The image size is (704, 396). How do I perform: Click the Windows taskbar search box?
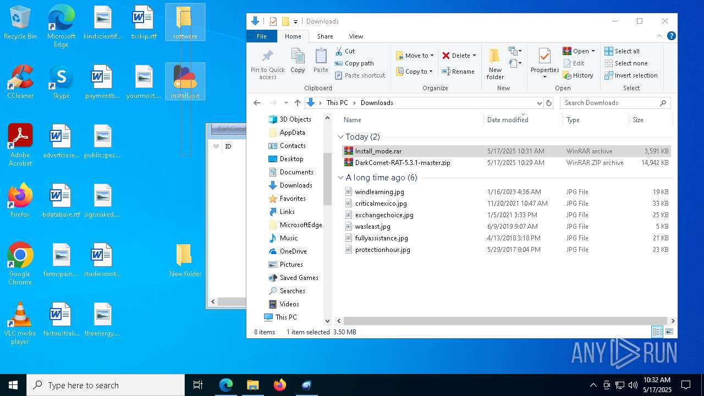pos(106,385)
